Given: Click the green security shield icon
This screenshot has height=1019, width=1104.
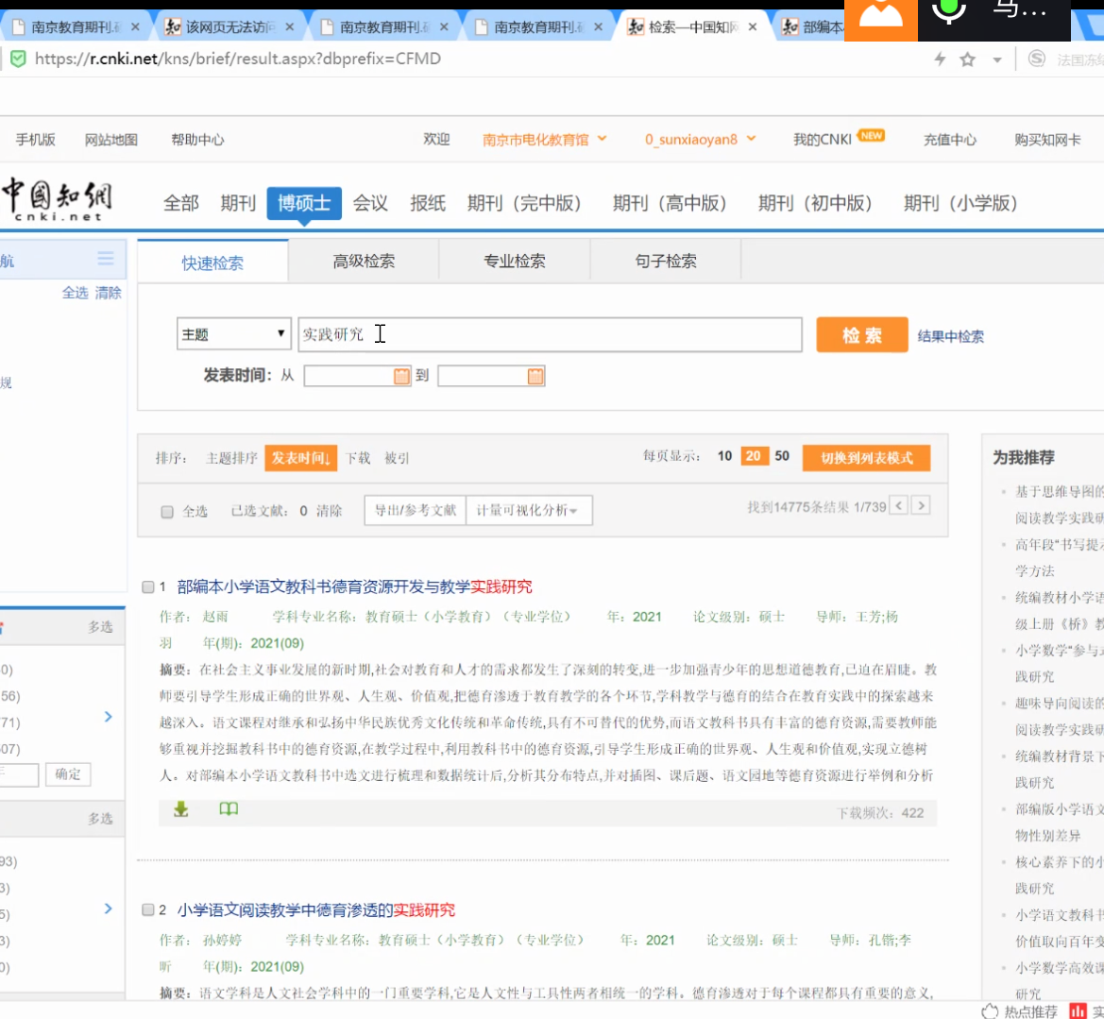Looking at the screenshot, I should point(18,59).
